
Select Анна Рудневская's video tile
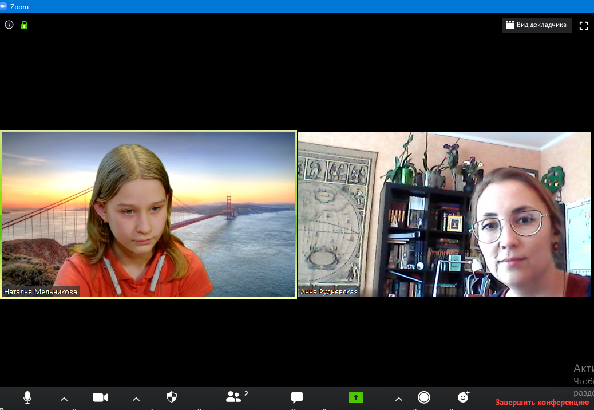pyautogui.click(x=444, y=214)
